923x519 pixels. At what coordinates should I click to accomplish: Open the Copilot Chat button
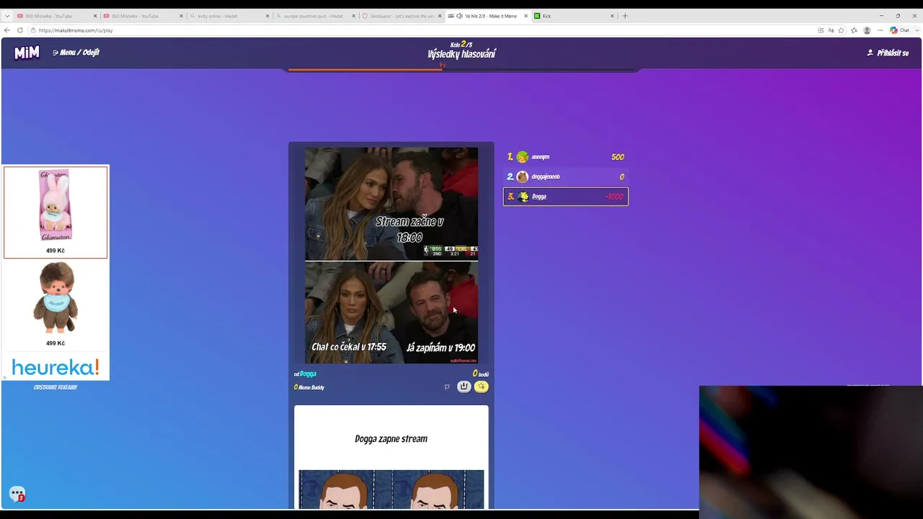click(x=900, y=30)
